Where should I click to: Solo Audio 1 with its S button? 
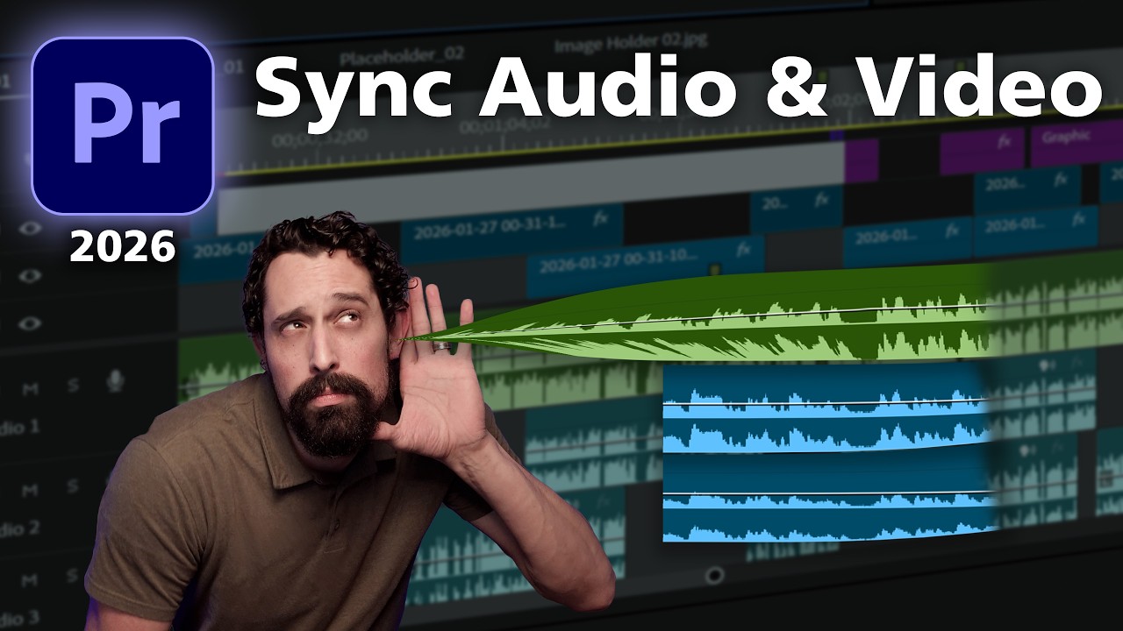[x=74, y=386]
